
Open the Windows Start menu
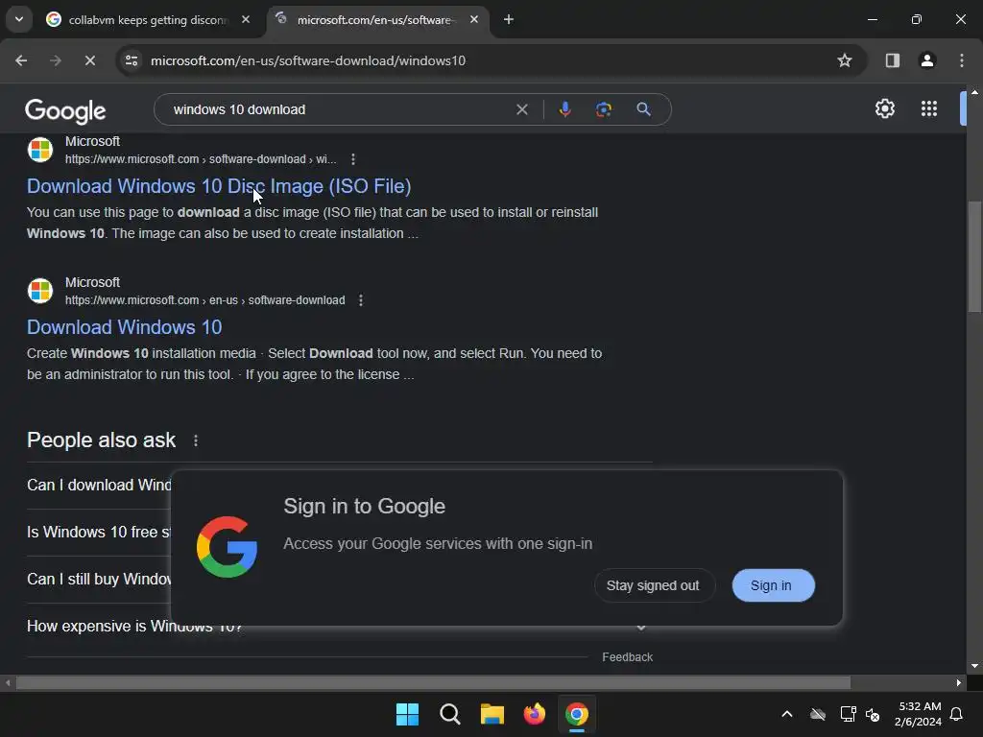pyautogui.click(x=407, y=714)
